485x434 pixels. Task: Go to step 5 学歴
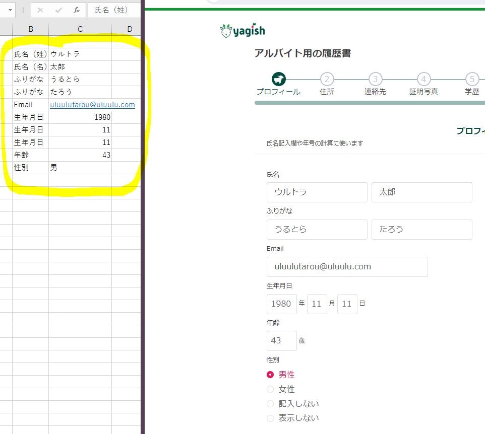pos(472,79)
